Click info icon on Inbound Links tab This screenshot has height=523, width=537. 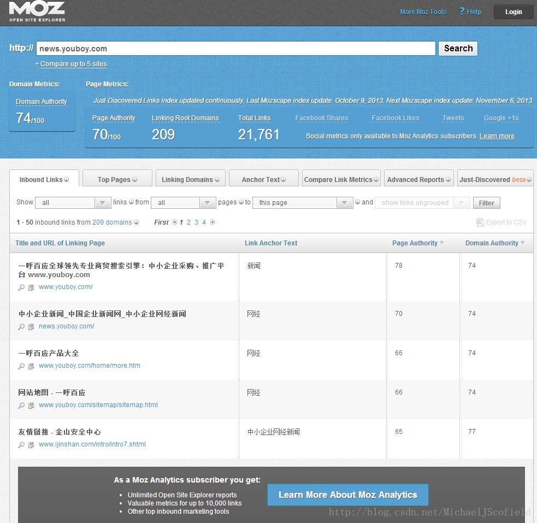tap(67, 179)
